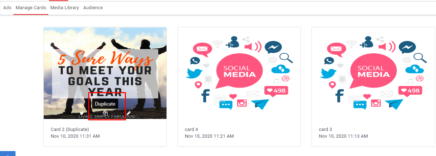Click the '498' likes badge in card 4
The image size is (436, 156).
pyautogui.click(x=276, y=91)
